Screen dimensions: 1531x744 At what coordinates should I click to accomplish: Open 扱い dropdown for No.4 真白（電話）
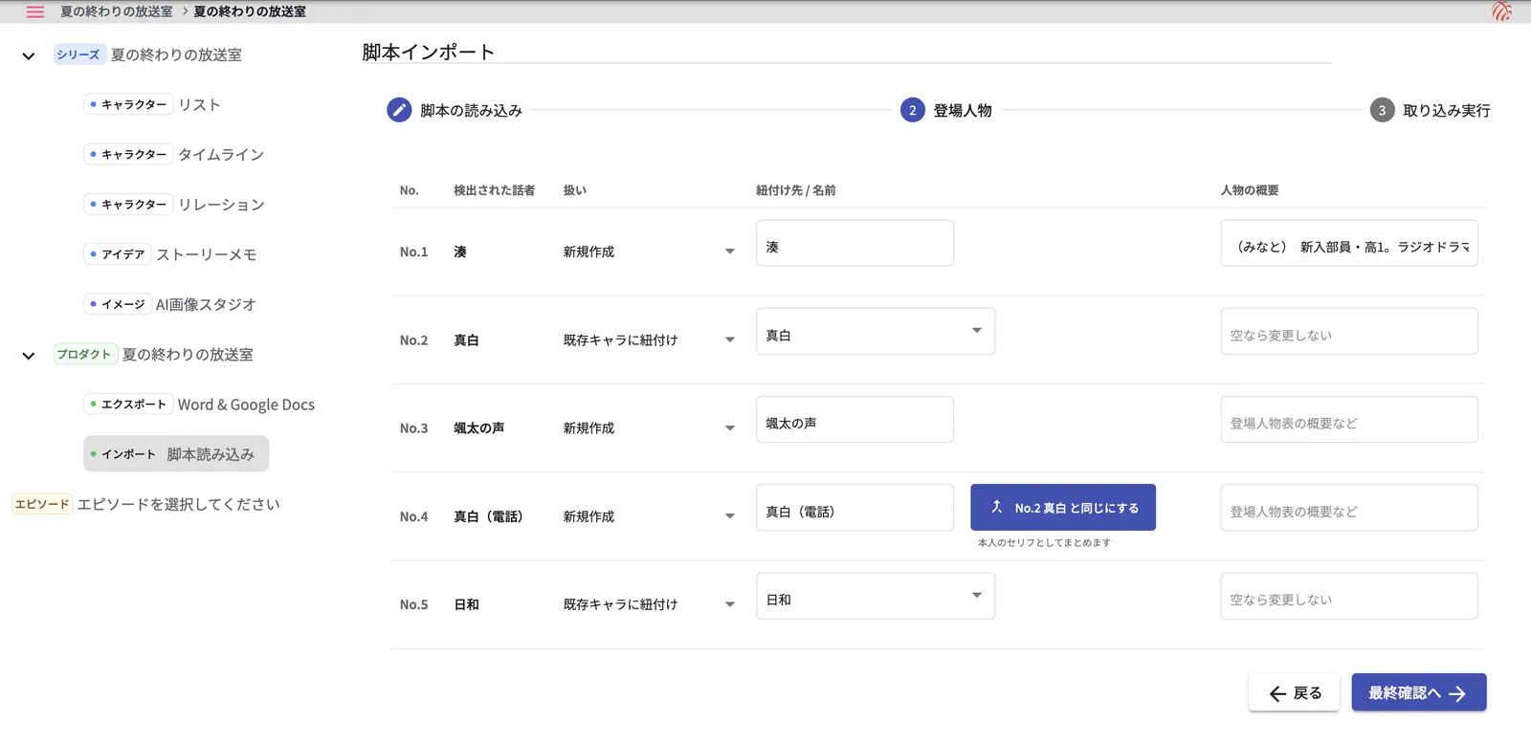649,516
